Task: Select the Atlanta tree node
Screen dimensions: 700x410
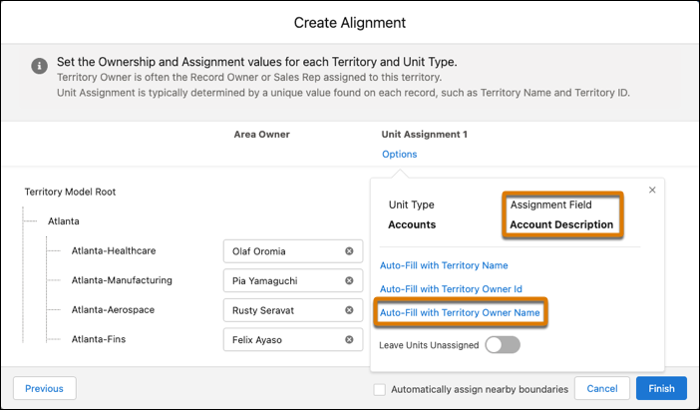Action: [x=64, y=221]
